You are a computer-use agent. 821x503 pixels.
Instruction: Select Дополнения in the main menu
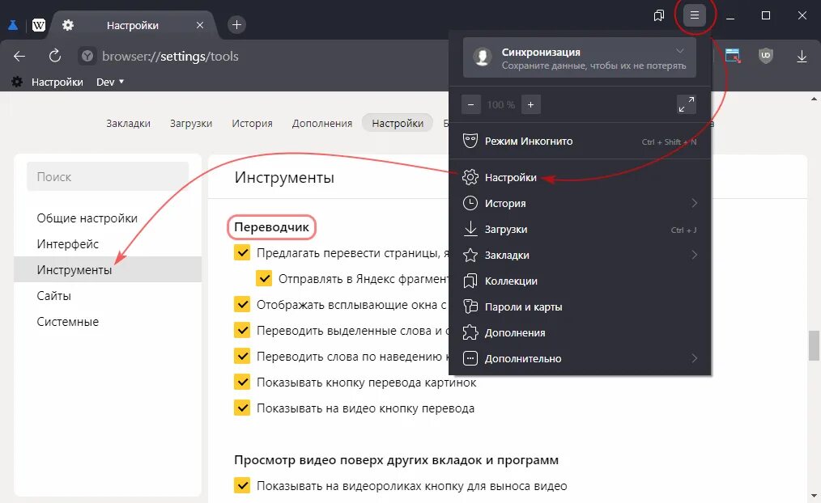pos(580,332)
